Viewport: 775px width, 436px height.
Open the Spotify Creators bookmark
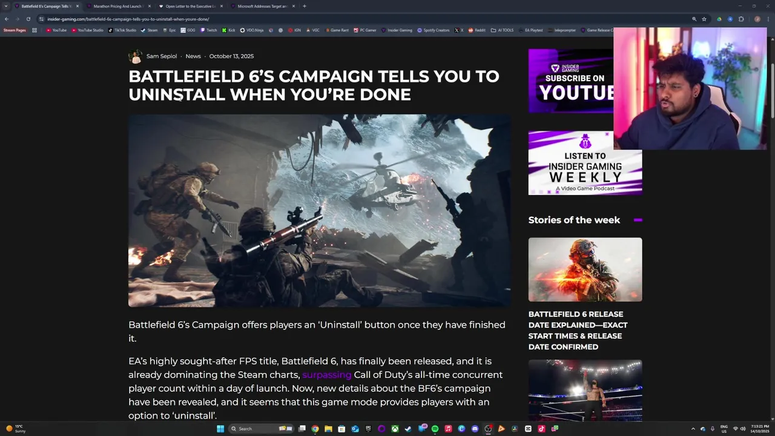point(434,30)
